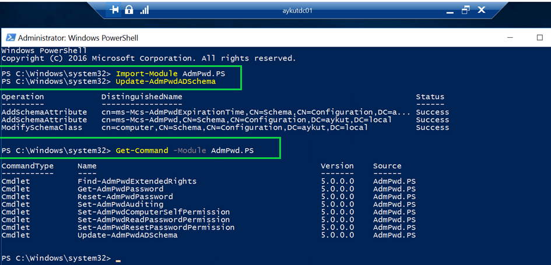Click the aykutdc01 connection bar title
The width and height of the screenshot is (551, 265).
coord(297,10)
